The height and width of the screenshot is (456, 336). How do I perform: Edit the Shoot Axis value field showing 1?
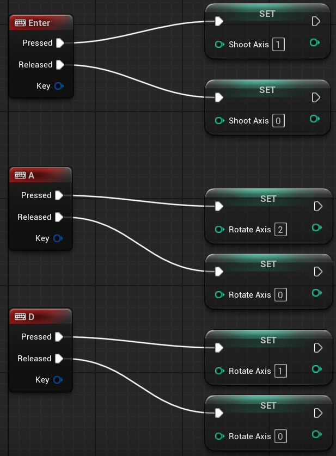278,45
